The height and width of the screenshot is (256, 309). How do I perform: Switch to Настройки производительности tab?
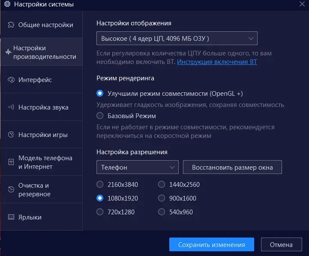coord(42,52)
